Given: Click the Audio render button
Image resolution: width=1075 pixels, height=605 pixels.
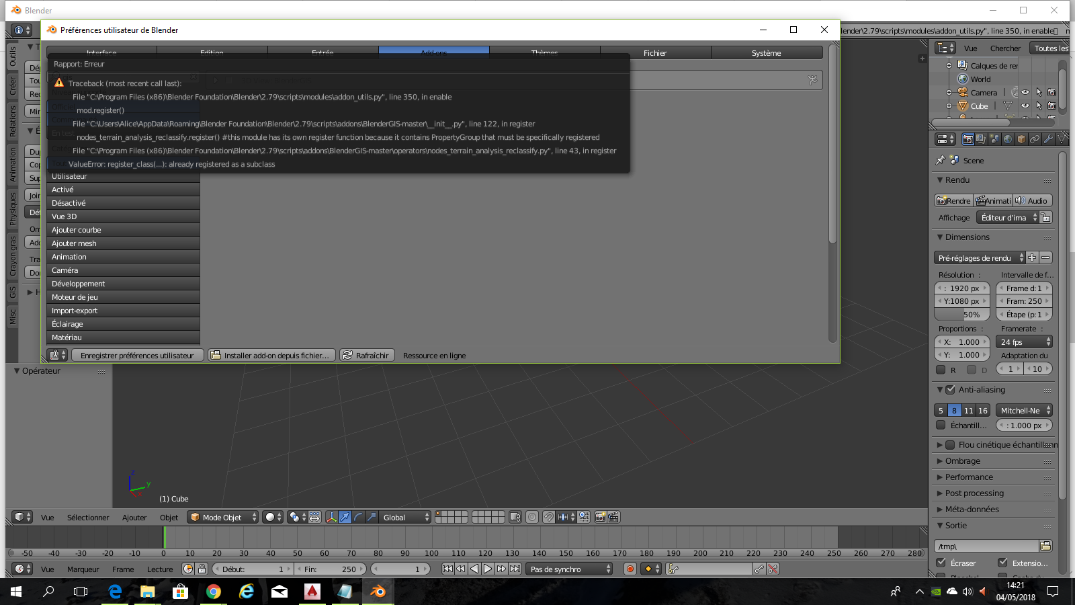Looking at the screenshot, I should [1033, 200].
